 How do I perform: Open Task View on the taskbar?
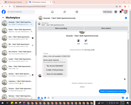pos(7,103)
